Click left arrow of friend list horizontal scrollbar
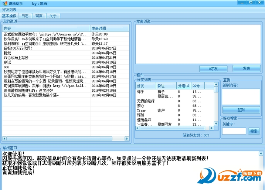 (x=138, y=128)
